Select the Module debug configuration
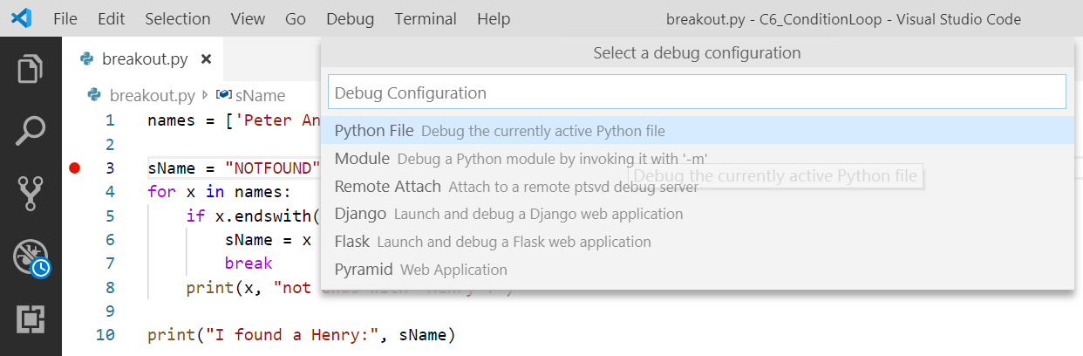 pos(698,159)
